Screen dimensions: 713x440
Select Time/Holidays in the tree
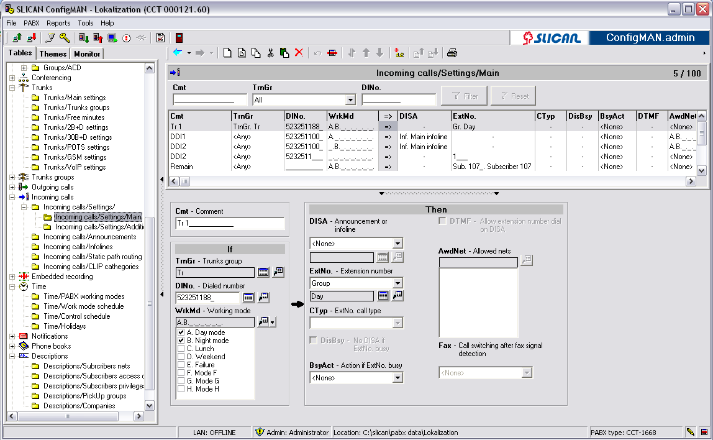pyautogui.click(x=65, y=326)
